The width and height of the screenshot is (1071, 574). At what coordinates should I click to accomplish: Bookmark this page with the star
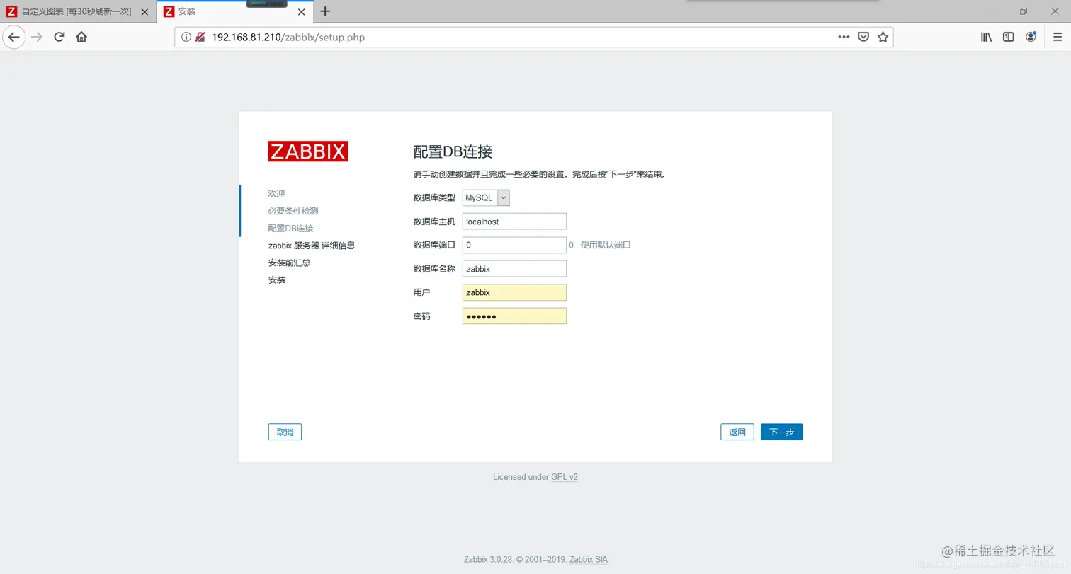[x=883, y=37]
